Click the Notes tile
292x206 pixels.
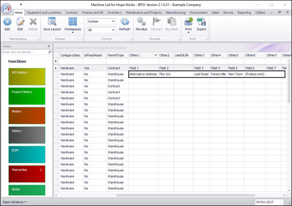27,190
